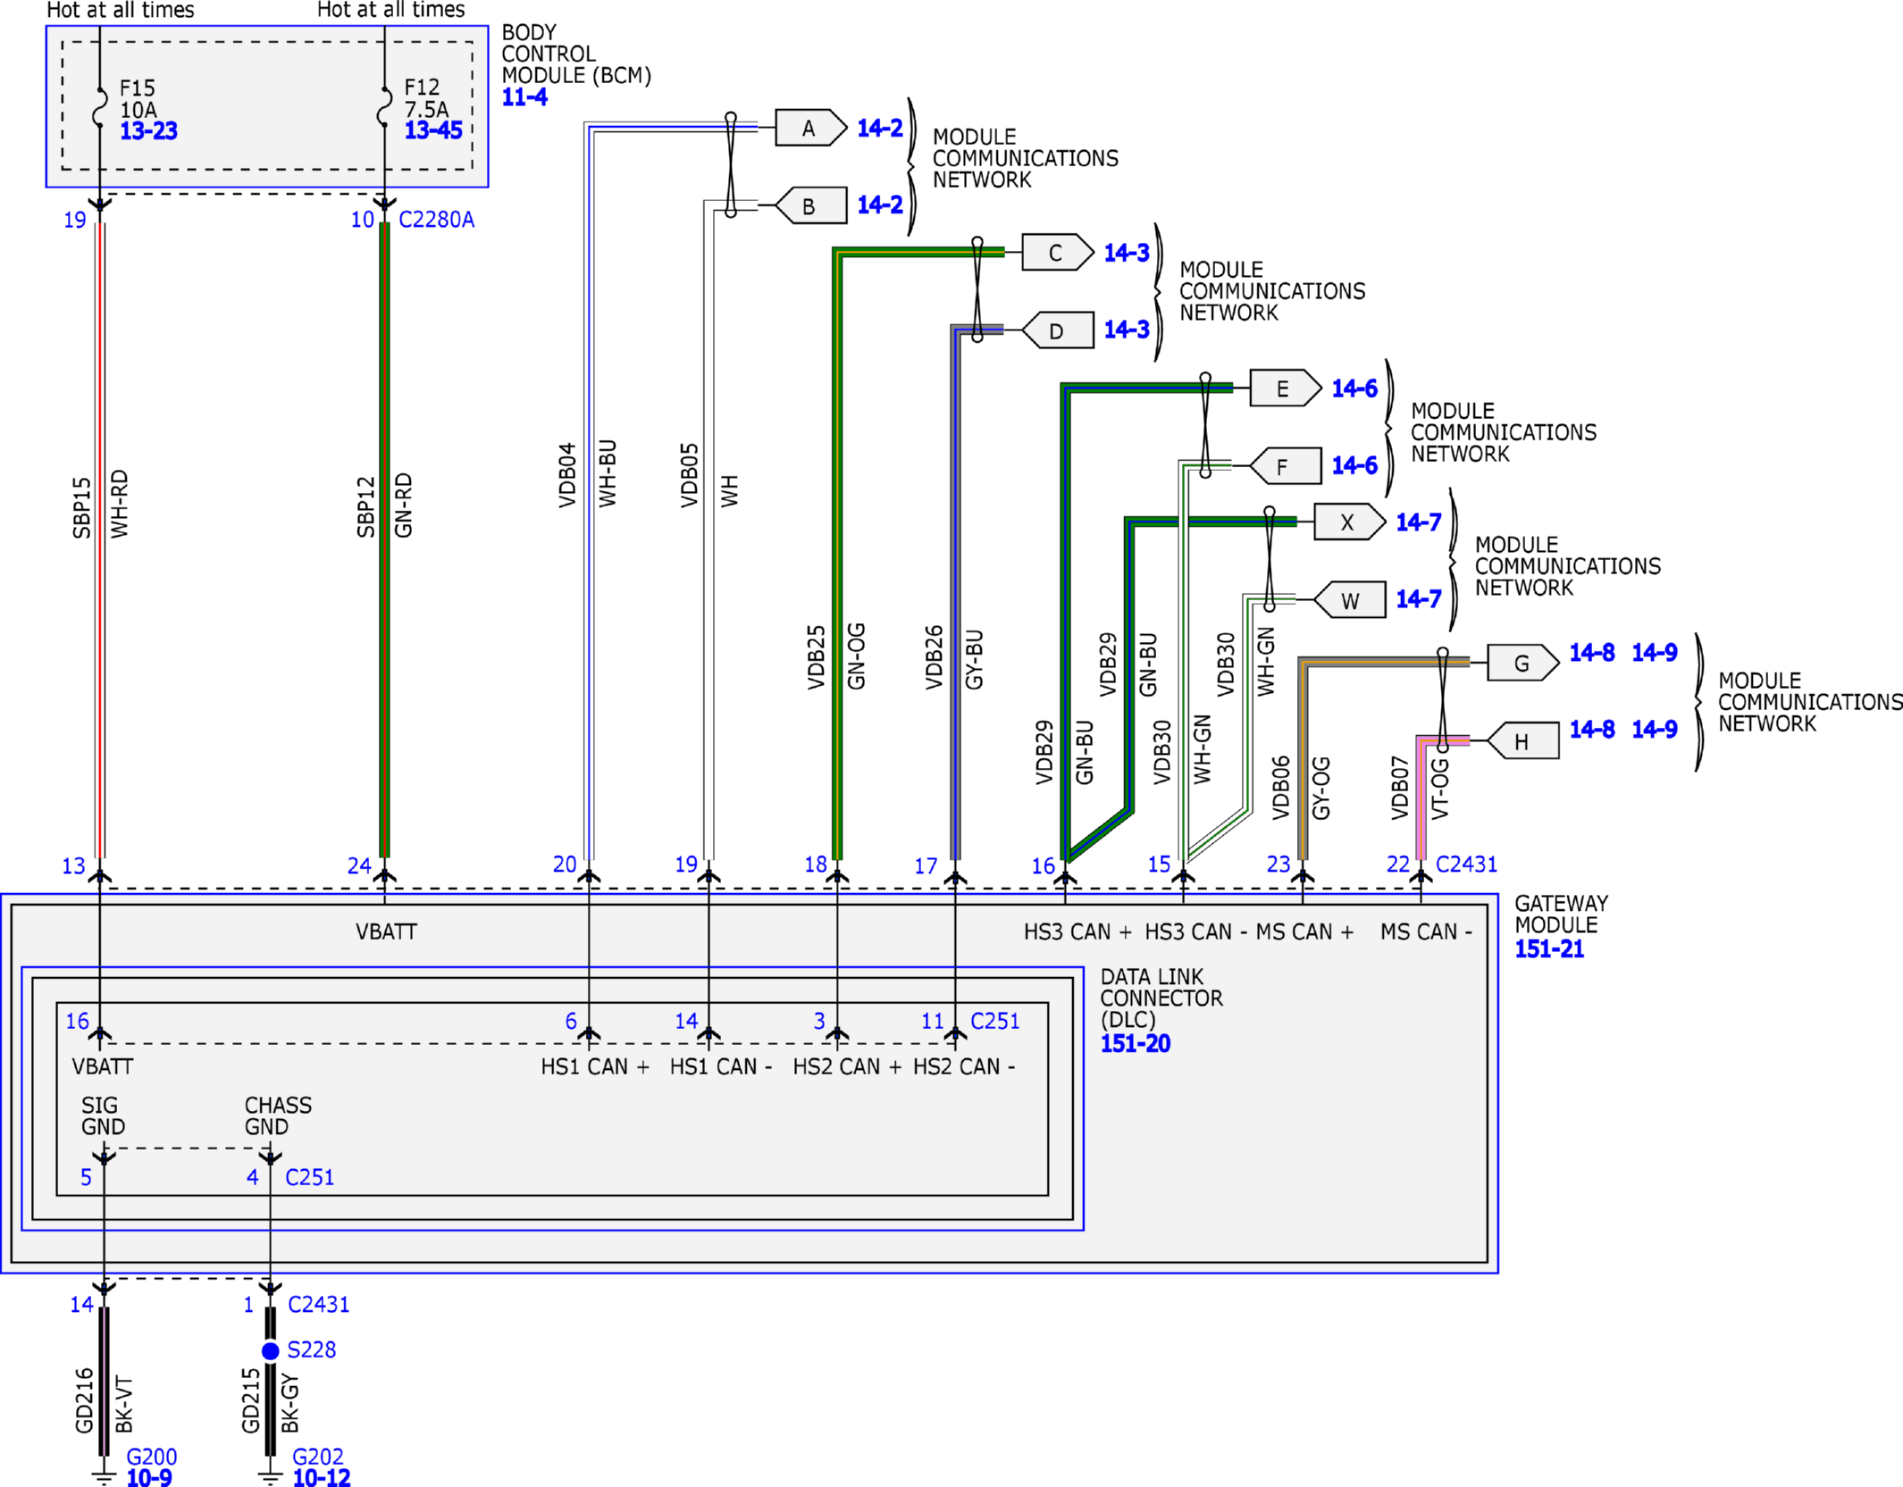Click the connector arrow labeled E
1903x1487 pixels.
[x=1284, y=388]
